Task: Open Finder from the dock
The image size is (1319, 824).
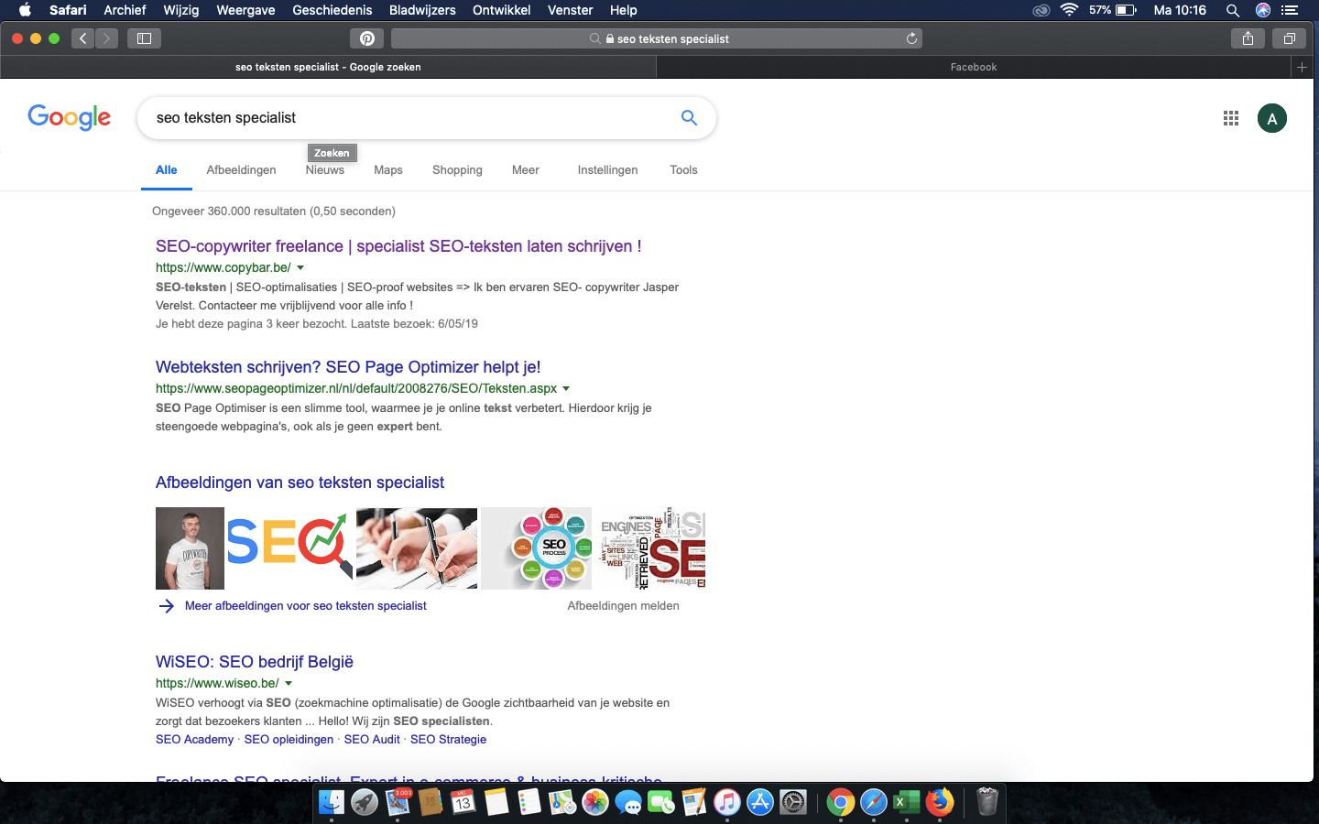Action: [332, 803]
